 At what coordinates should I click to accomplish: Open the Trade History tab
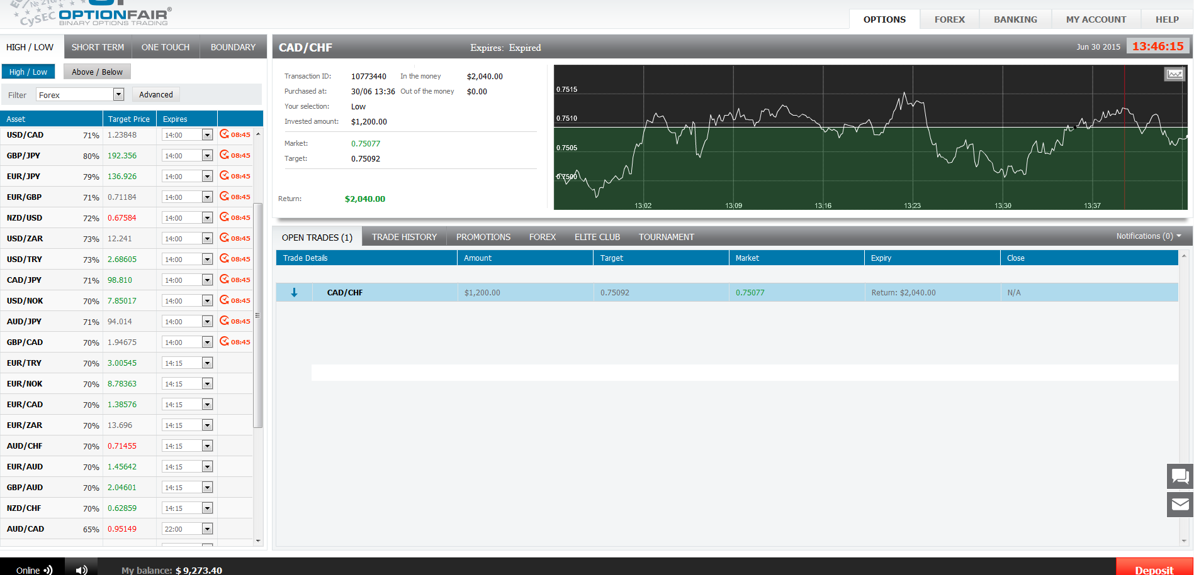pos(404,237)
